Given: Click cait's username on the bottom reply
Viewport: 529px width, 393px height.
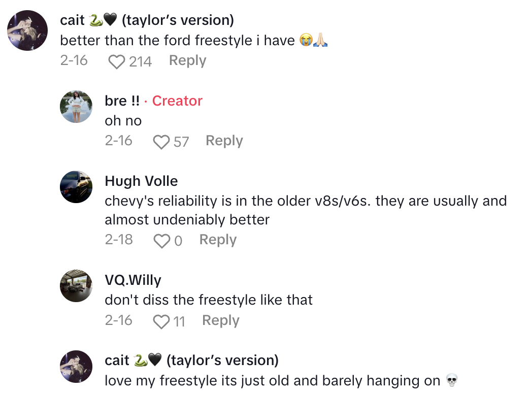Looking at the screenshot, I should tap(191, 361).
